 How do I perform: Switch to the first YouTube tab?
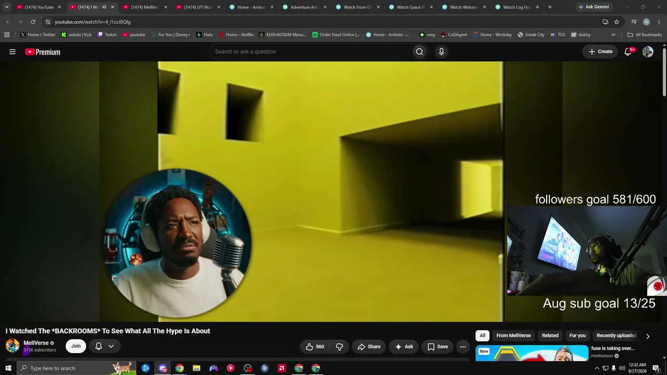(x=38, y=7)
